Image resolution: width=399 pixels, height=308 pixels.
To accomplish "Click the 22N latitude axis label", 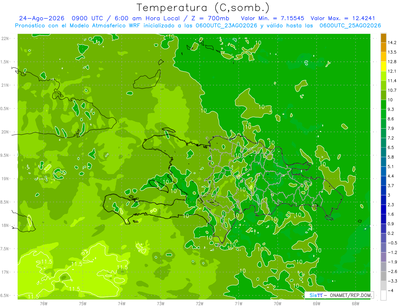I will point(5,38).
